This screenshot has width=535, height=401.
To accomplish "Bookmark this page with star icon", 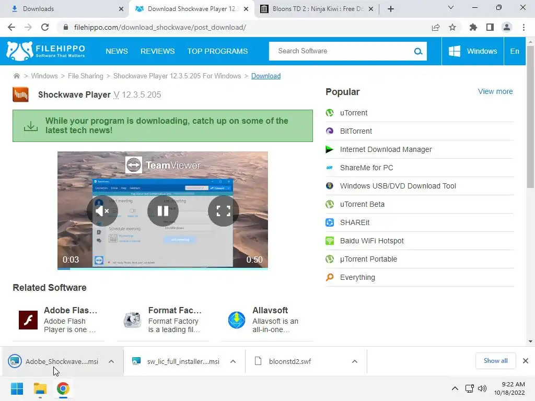I will click(452, 27).
